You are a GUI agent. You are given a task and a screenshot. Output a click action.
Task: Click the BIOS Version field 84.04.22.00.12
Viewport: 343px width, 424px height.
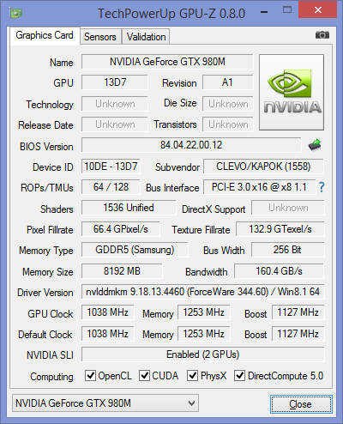191,145
